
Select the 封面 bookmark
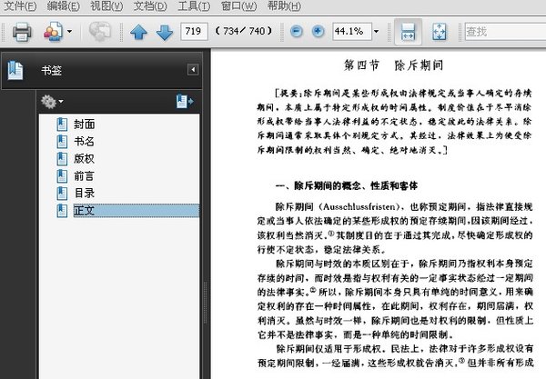coord(85,125)
